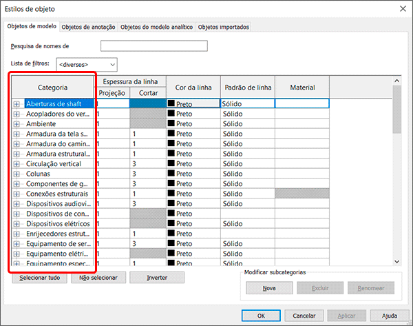Select the Componentes de g... row
The width and height of the screenshot is (413, 326).
click(57, 184)
